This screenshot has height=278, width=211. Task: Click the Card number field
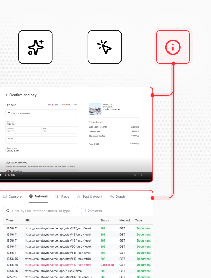click(x=41, y=123)
